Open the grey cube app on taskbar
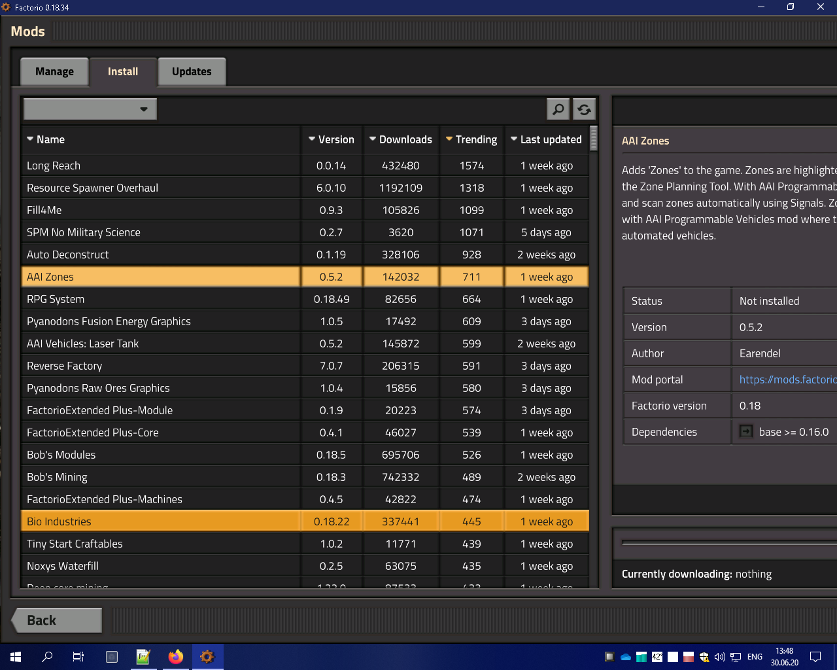 click(112, 657)
